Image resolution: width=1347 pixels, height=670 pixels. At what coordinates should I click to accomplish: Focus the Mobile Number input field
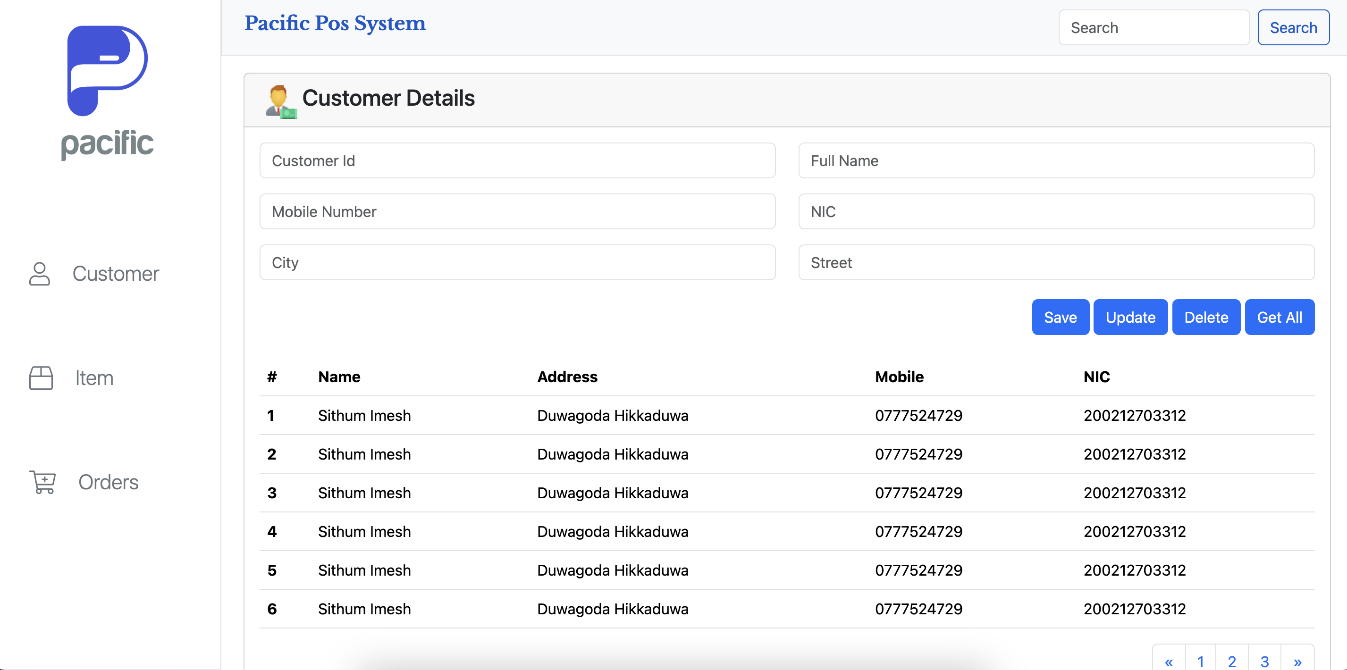(x=517, y=212)
